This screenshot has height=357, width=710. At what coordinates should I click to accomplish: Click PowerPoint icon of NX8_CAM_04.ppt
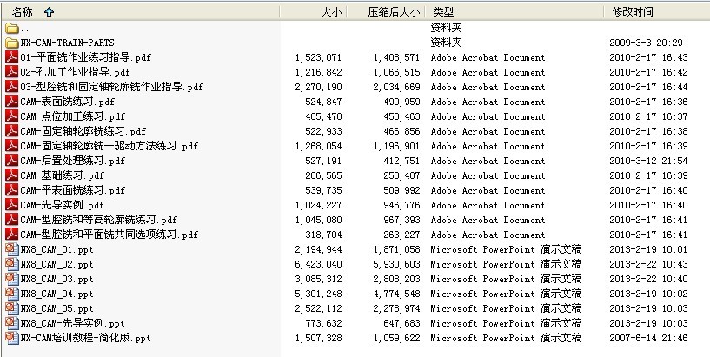tap(12, 294)
